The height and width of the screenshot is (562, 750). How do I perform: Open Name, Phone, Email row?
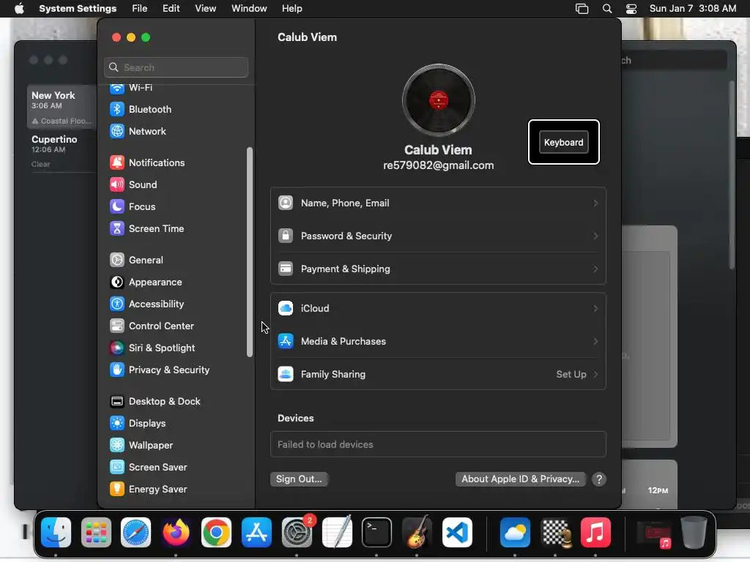click(x=438, y=203)
